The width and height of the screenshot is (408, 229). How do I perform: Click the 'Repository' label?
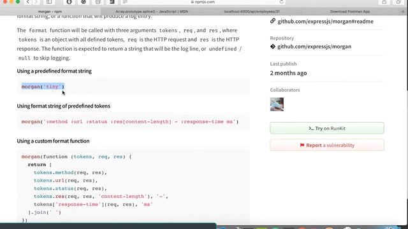pyautogui.click(x=282, y=38)
